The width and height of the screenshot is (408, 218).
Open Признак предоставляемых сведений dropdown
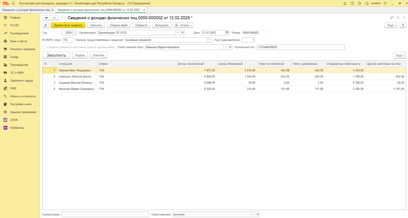click(x=210, y=40)
